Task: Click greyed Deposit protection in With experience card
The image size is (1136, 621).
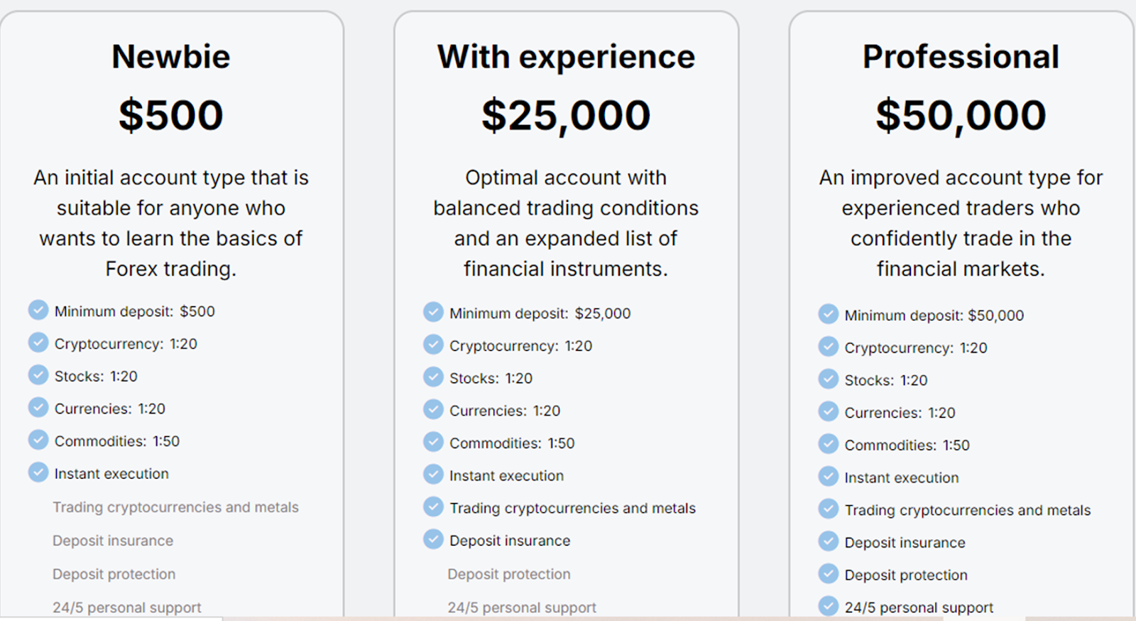Action: pyautogui.click(x=508, y=574)
